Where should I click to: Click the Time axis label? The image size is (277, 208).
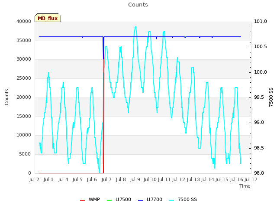(x=245, y=186)
